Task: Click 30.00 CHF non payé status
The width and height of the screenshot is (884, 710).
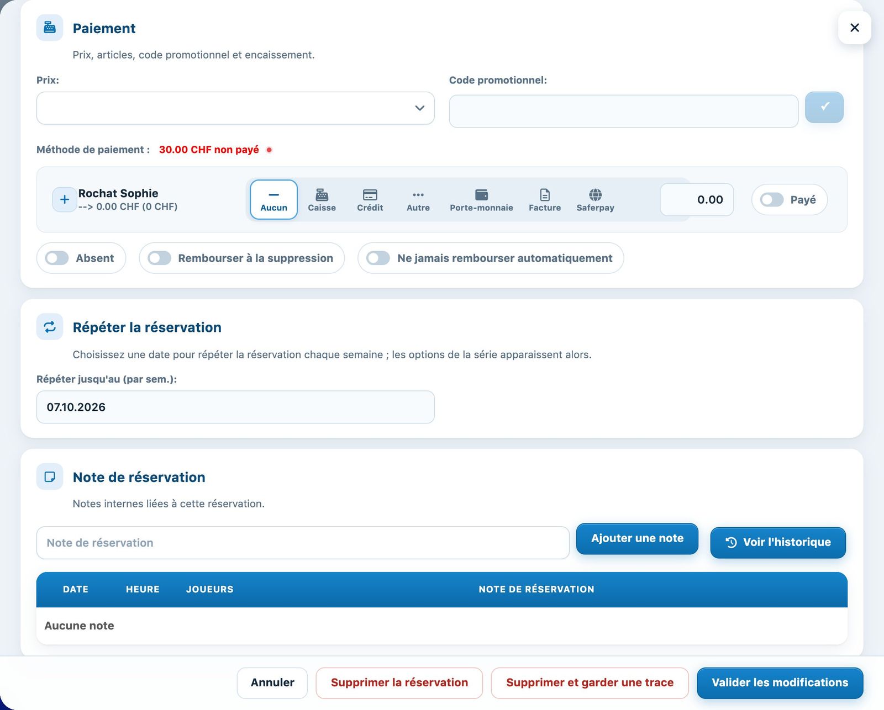Action: click(x=209, y=150)
